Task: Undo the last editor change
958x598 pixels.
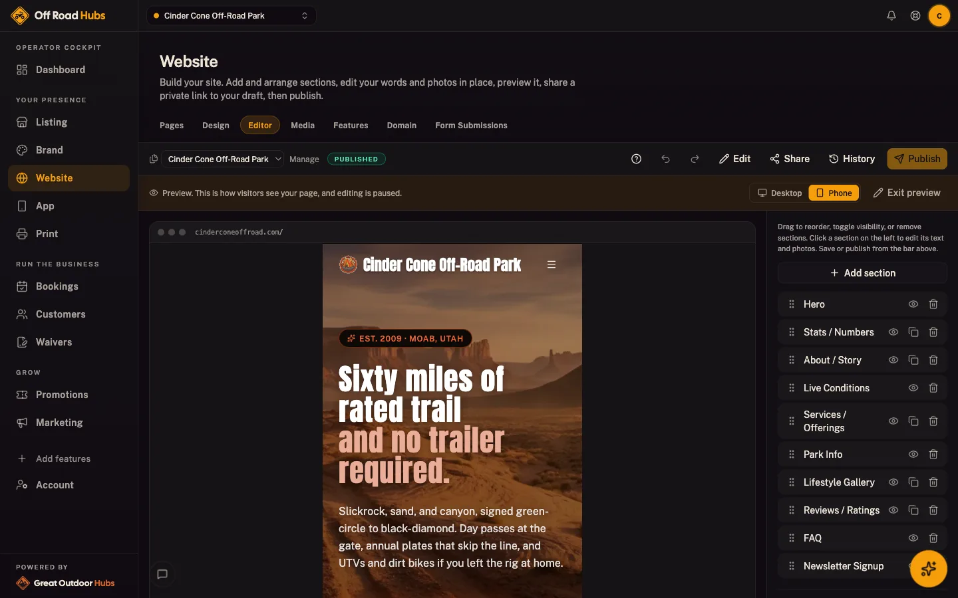Action: click(665, 159)
